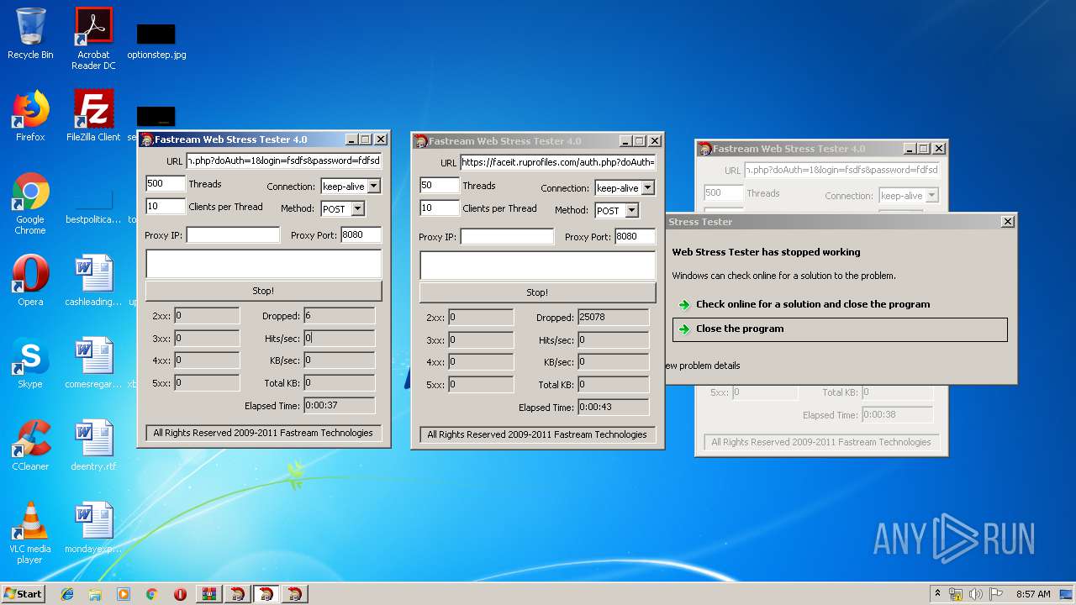Click the Dropped field showing 6
The width and height of the screenshot is (1076, 605).
[339, 316]
